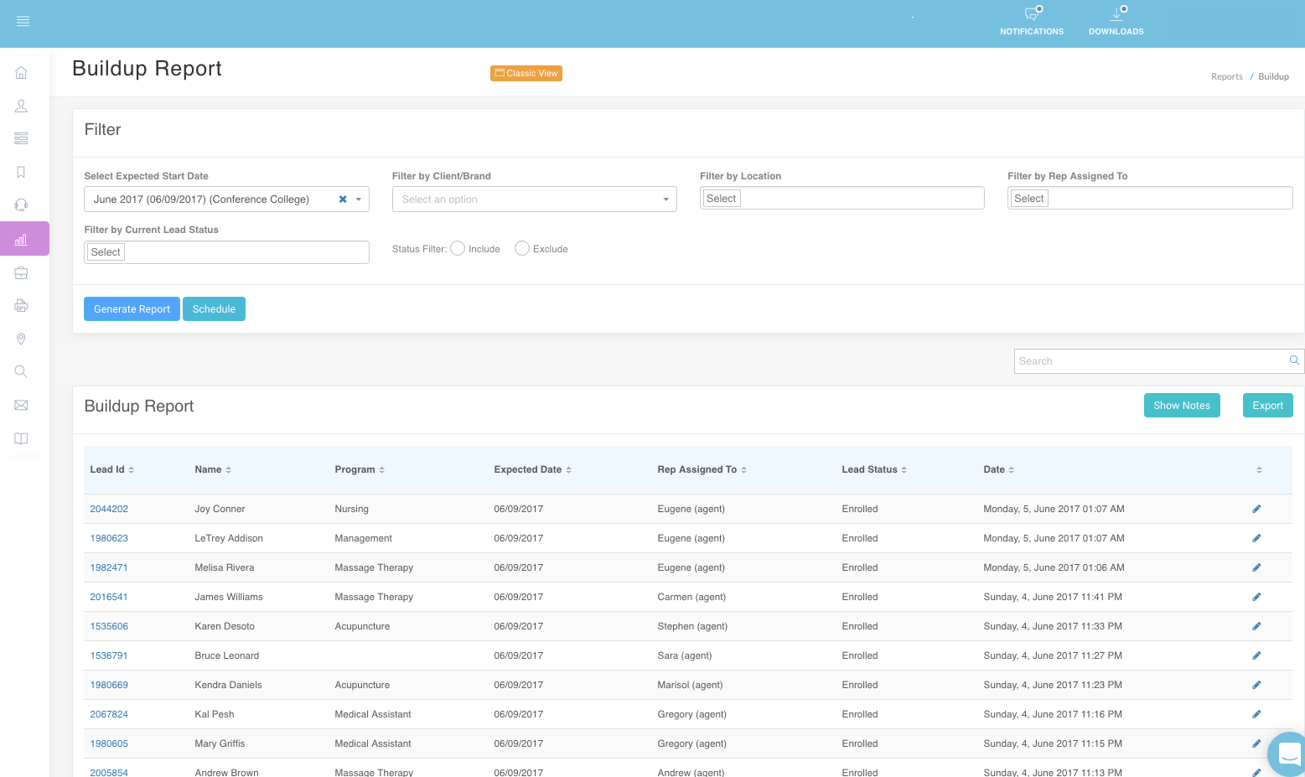Click the home icon in sidebar

[21, 73]
